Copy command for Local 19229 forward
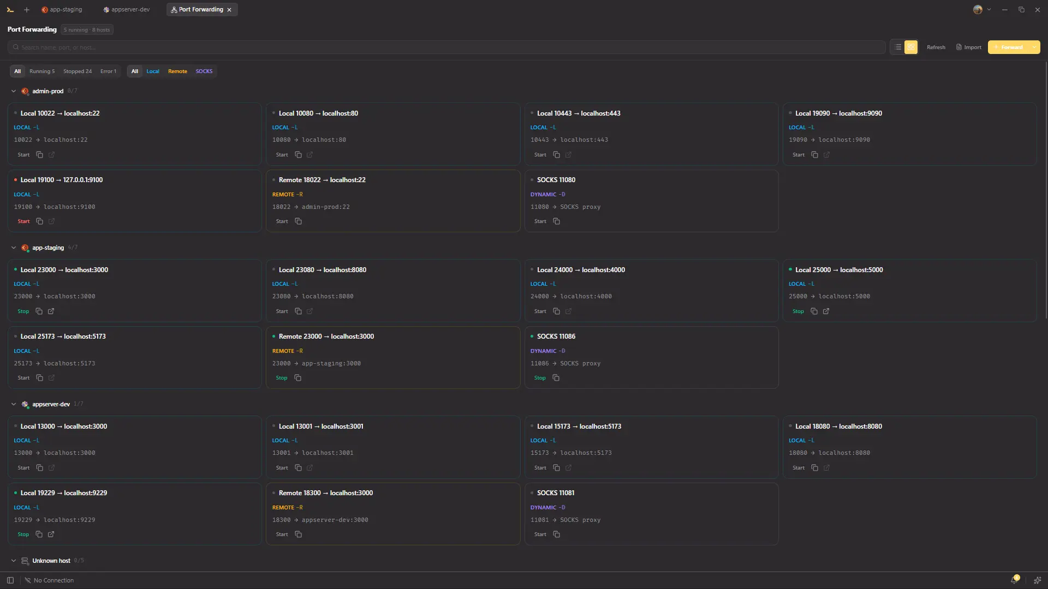 click(x=39, y=534)
